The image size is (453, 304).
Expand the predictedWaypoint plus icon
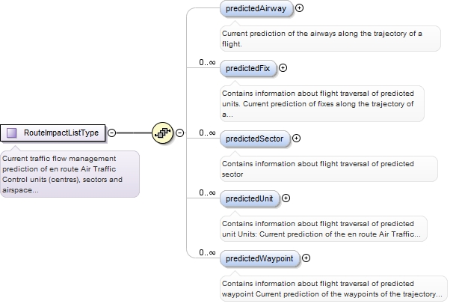(x=306, y=258)
